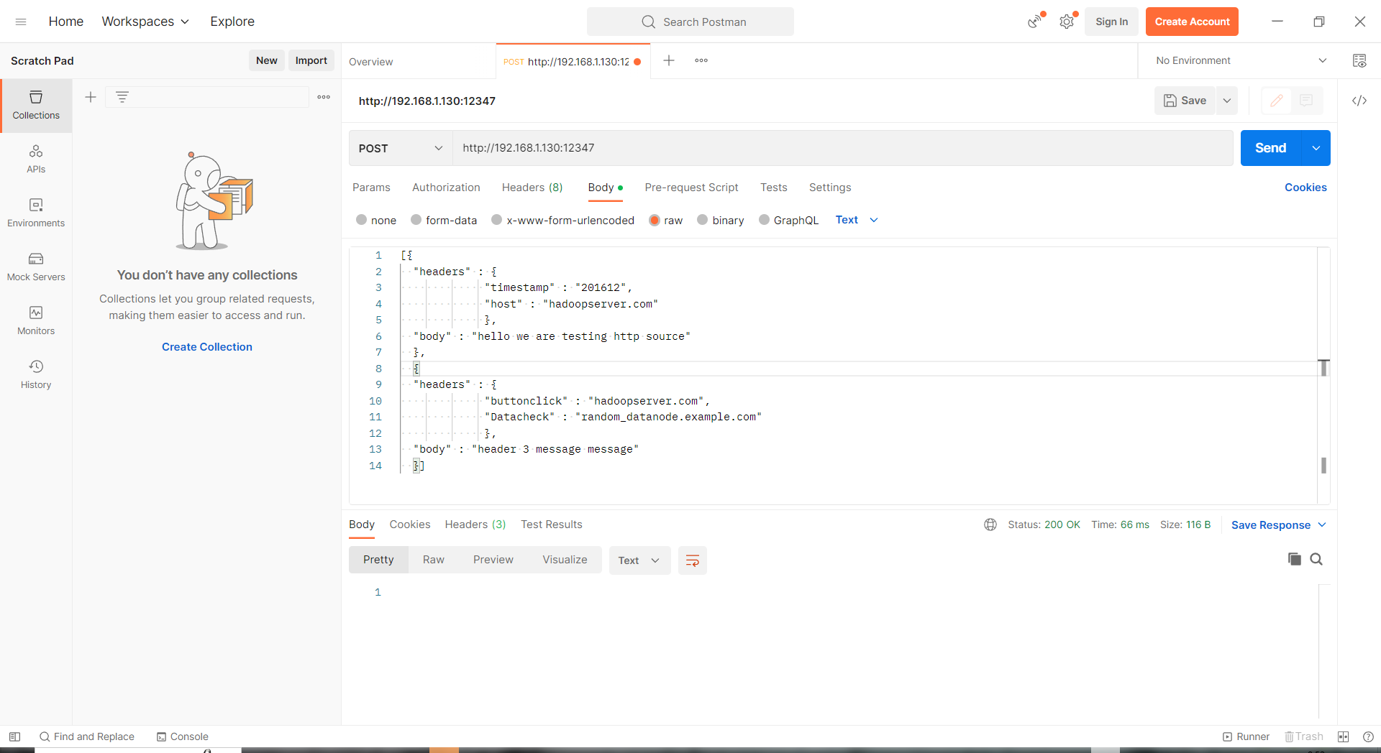Image resolution: width=1381 pixels, height=753 pixels.
Task: Switch to the Authorization tab
Action: (x=445, y=188)
